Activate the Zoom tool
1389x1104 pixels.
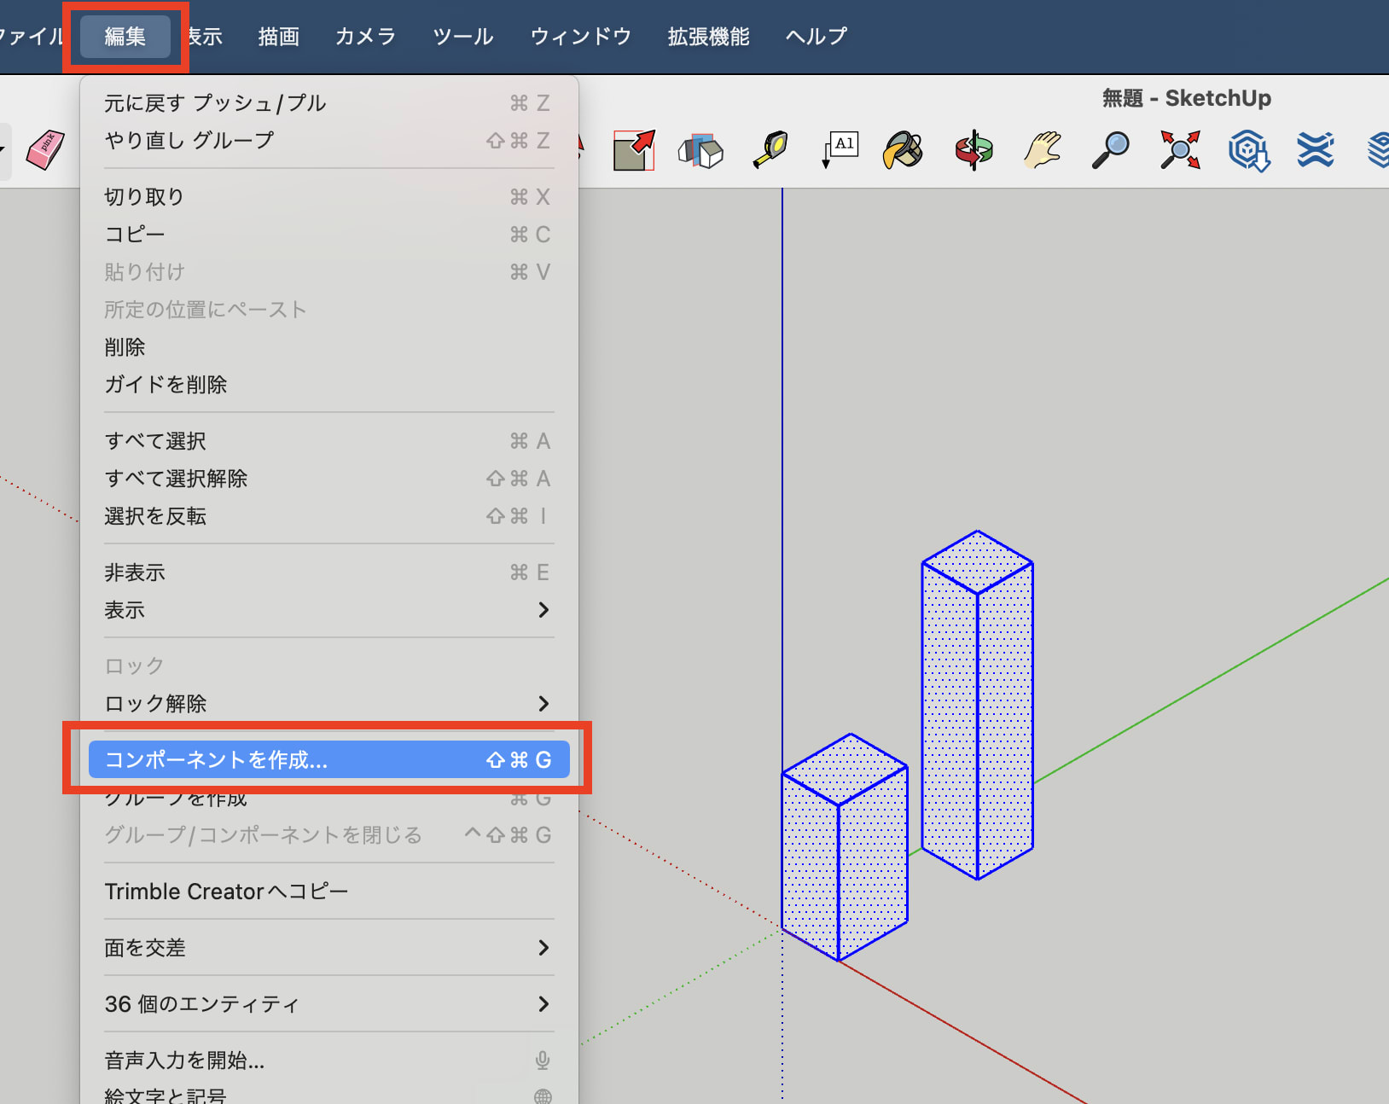coord(1111,150)
